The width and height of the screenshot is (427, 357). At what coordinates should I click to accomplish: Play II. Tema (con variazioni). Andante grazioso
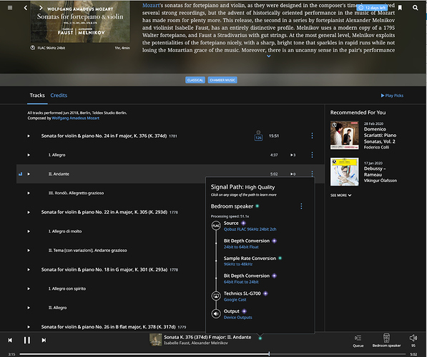pos(29,251)
